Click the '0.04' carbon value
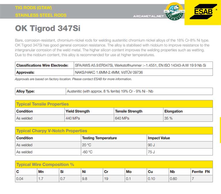Screen dimensions: 221x194 tap(20, 179)
